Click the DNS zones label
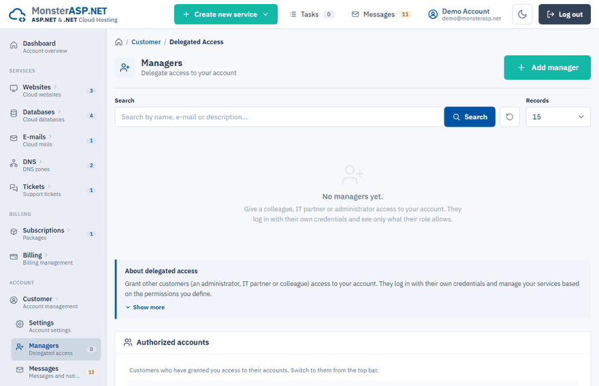Image resolution: width=599 pixels, height=386 pixels. pos(36,170)
